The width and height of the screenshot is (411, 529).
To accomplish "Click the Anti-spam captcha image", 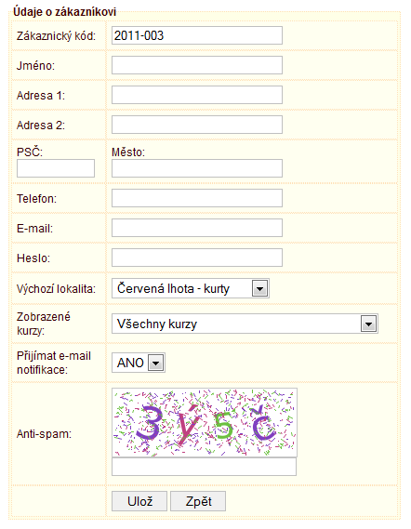I will pos(205,423).
